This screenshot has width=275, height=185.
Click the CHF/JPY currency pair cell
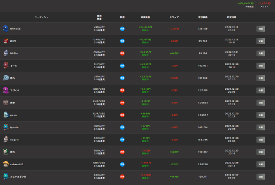point(99,66)
